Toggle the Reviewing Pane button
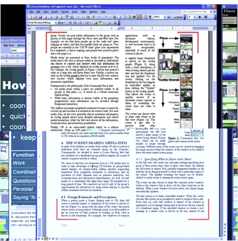This screenshot has width=238, height=241. click(x=115, y=23)
